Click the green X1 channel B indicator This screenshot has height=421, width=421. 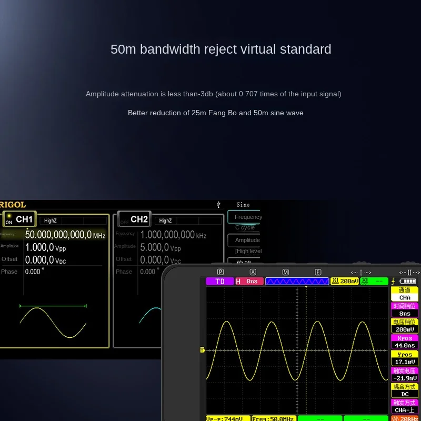[x=374, y=281]
